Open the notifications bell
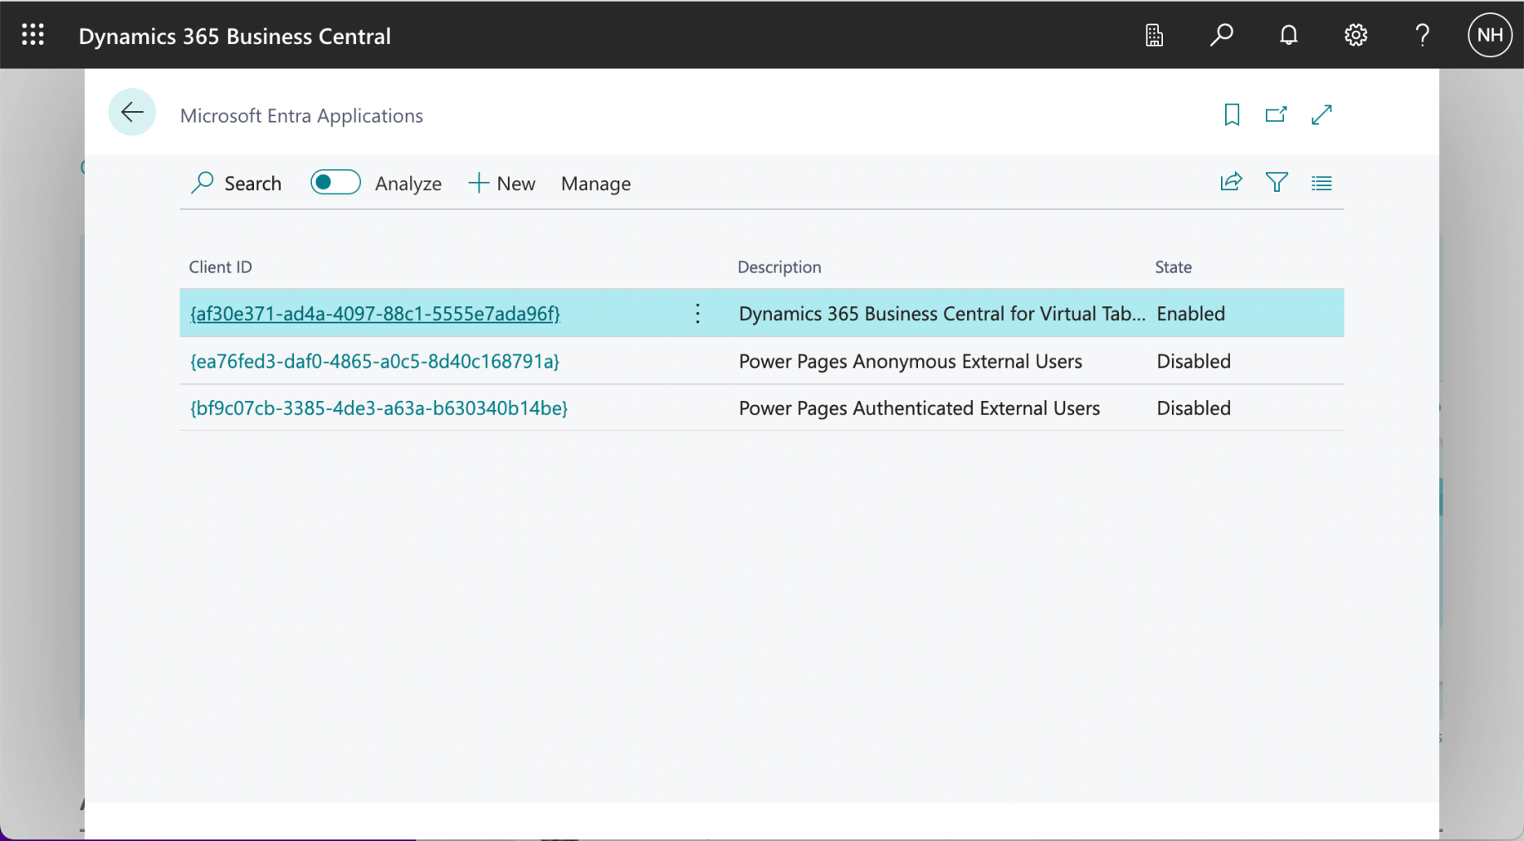 tap(1288, 35)
